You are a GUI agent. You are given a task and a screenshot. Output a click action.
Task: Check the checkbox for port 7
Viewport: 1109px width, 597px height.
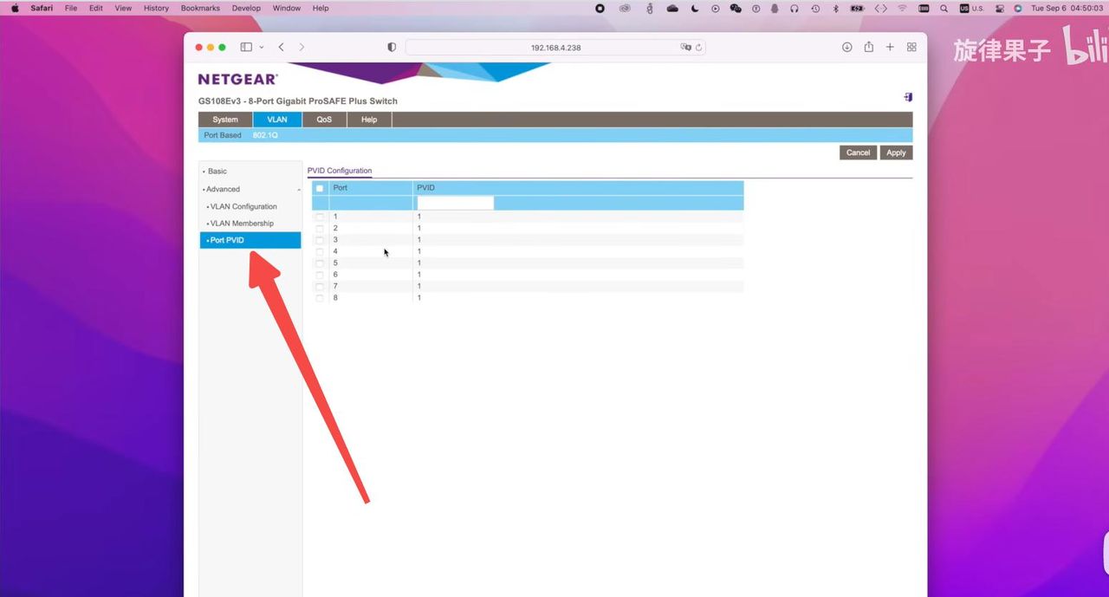pos(320,286)
